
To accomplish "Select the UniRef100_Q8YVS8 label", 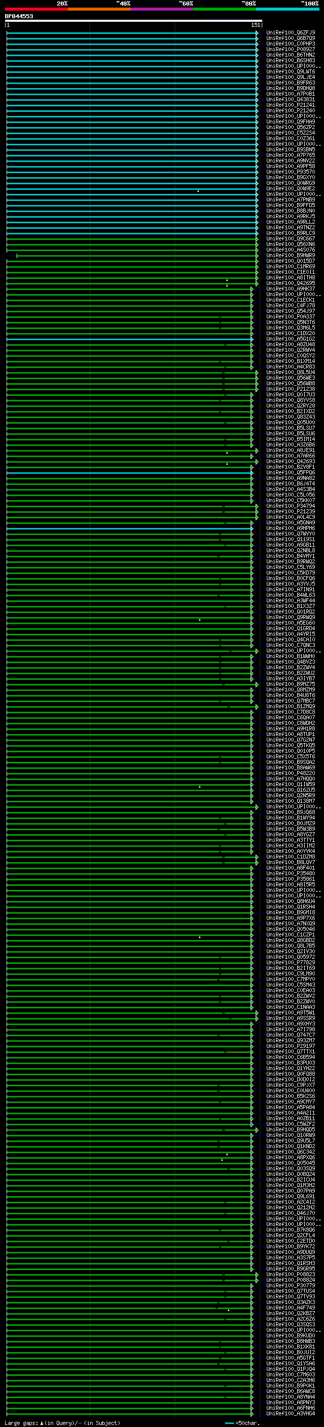I will pyautogui.click(x=291, y=400).
